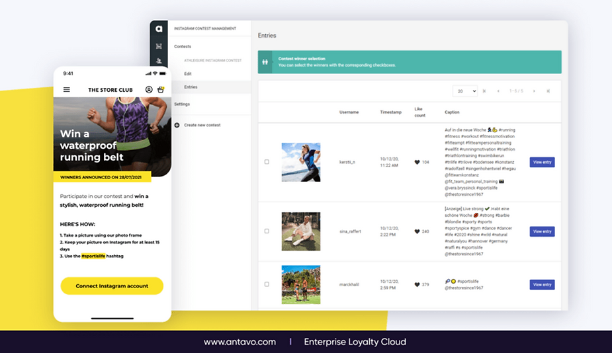Open Settings in the side menu
Viewport: 612px width, 353px height.
point(182,104)
